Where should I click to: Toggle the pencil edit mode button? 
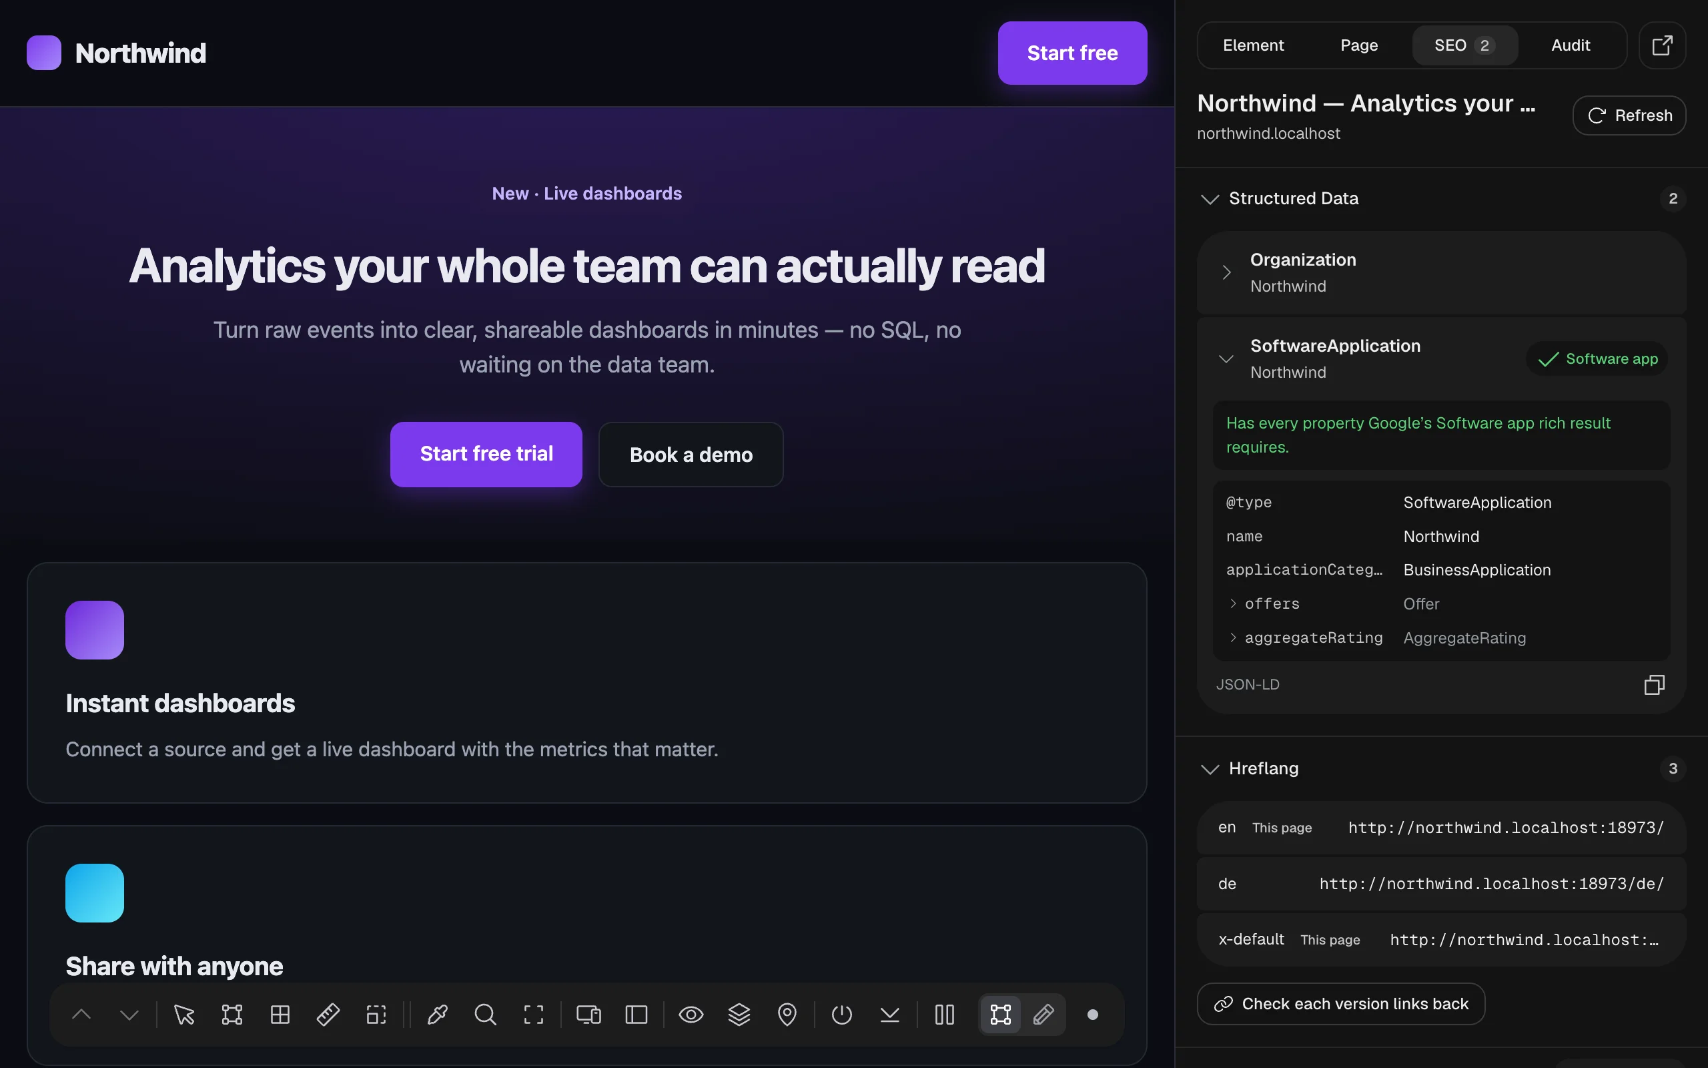tap(1044, 1015)
